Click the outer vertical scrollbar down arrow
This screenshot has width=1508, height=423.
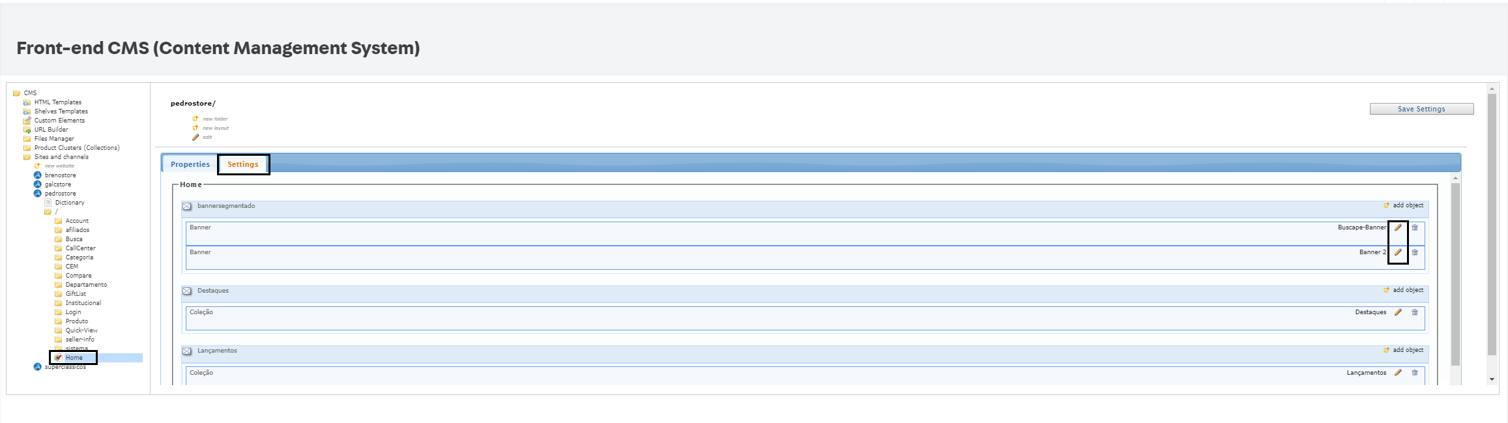pos(1492,379)
